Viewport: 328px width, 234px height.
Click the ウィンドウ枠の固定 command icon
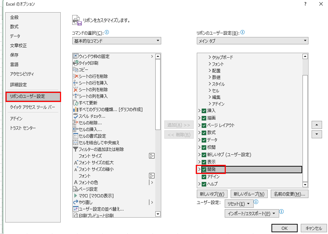[x=76, y=57]
